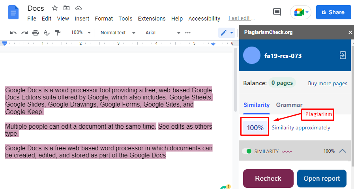Viewport: 354px width, 189px height.
Task: Check cloud save status icon
Action: click(79, 8)
